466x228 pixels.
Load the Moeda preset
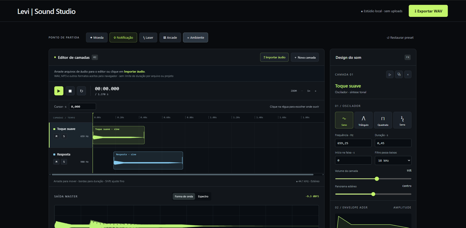[x=97, y=38]
